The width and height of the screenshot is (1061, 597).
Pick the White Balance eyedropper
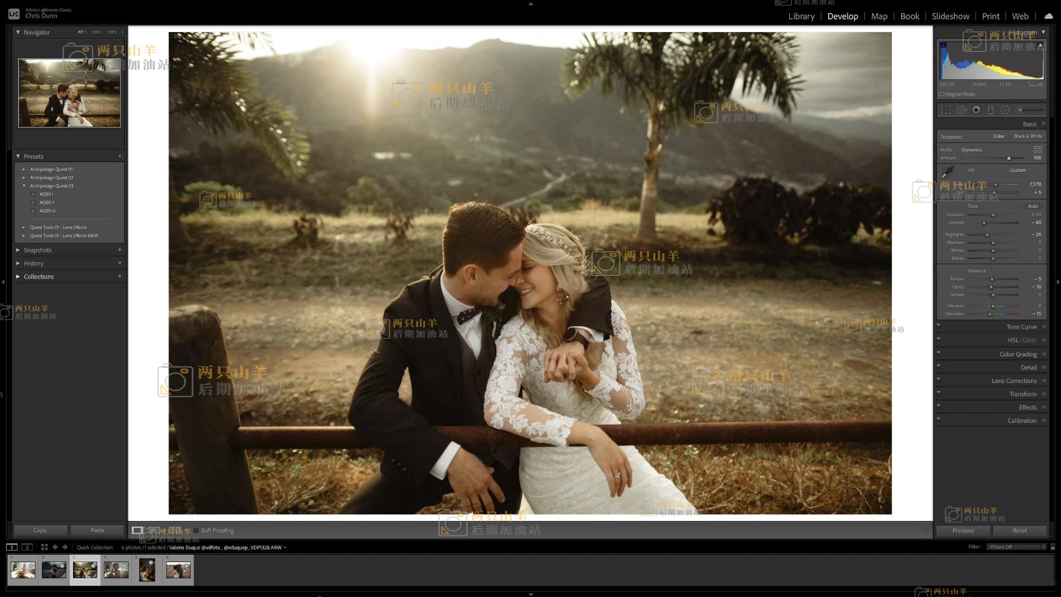(x=948, y=172)
